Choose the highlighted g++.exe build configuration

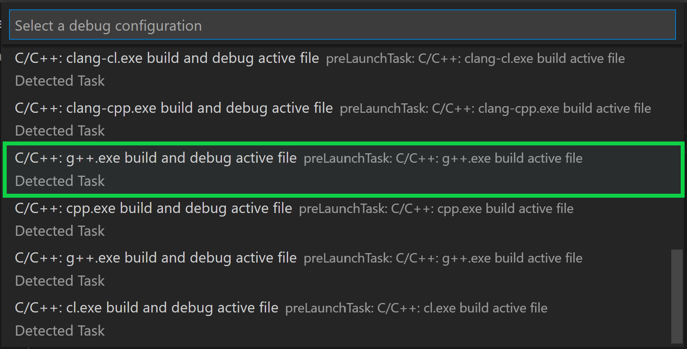pyautogui.click(x=155, y=158)
